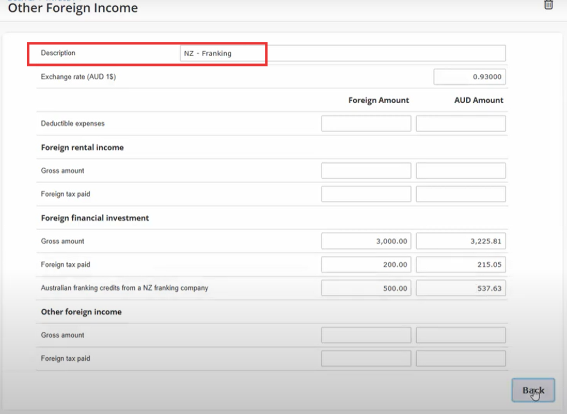Screen dimensions: 567x414
Task: Delete this entry with the trash icon
Action: pyautogui.click(x=548, y=5)
